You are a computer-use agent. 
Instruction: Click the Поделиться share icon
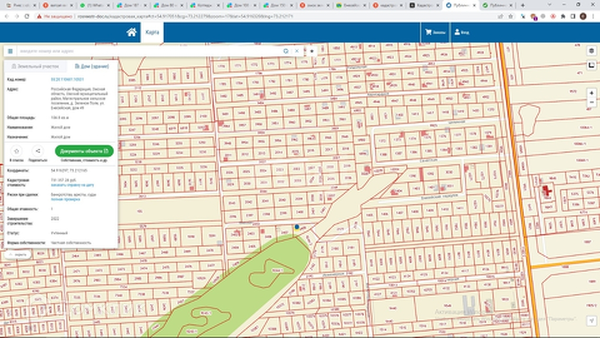click(37, 151)
